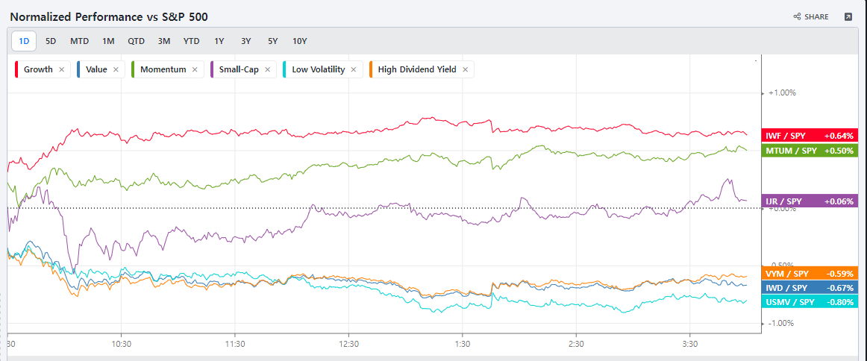This screenshot has height=361, width=867.
Task: Show the 10Y performance range
Action: (x=300, y=41)
